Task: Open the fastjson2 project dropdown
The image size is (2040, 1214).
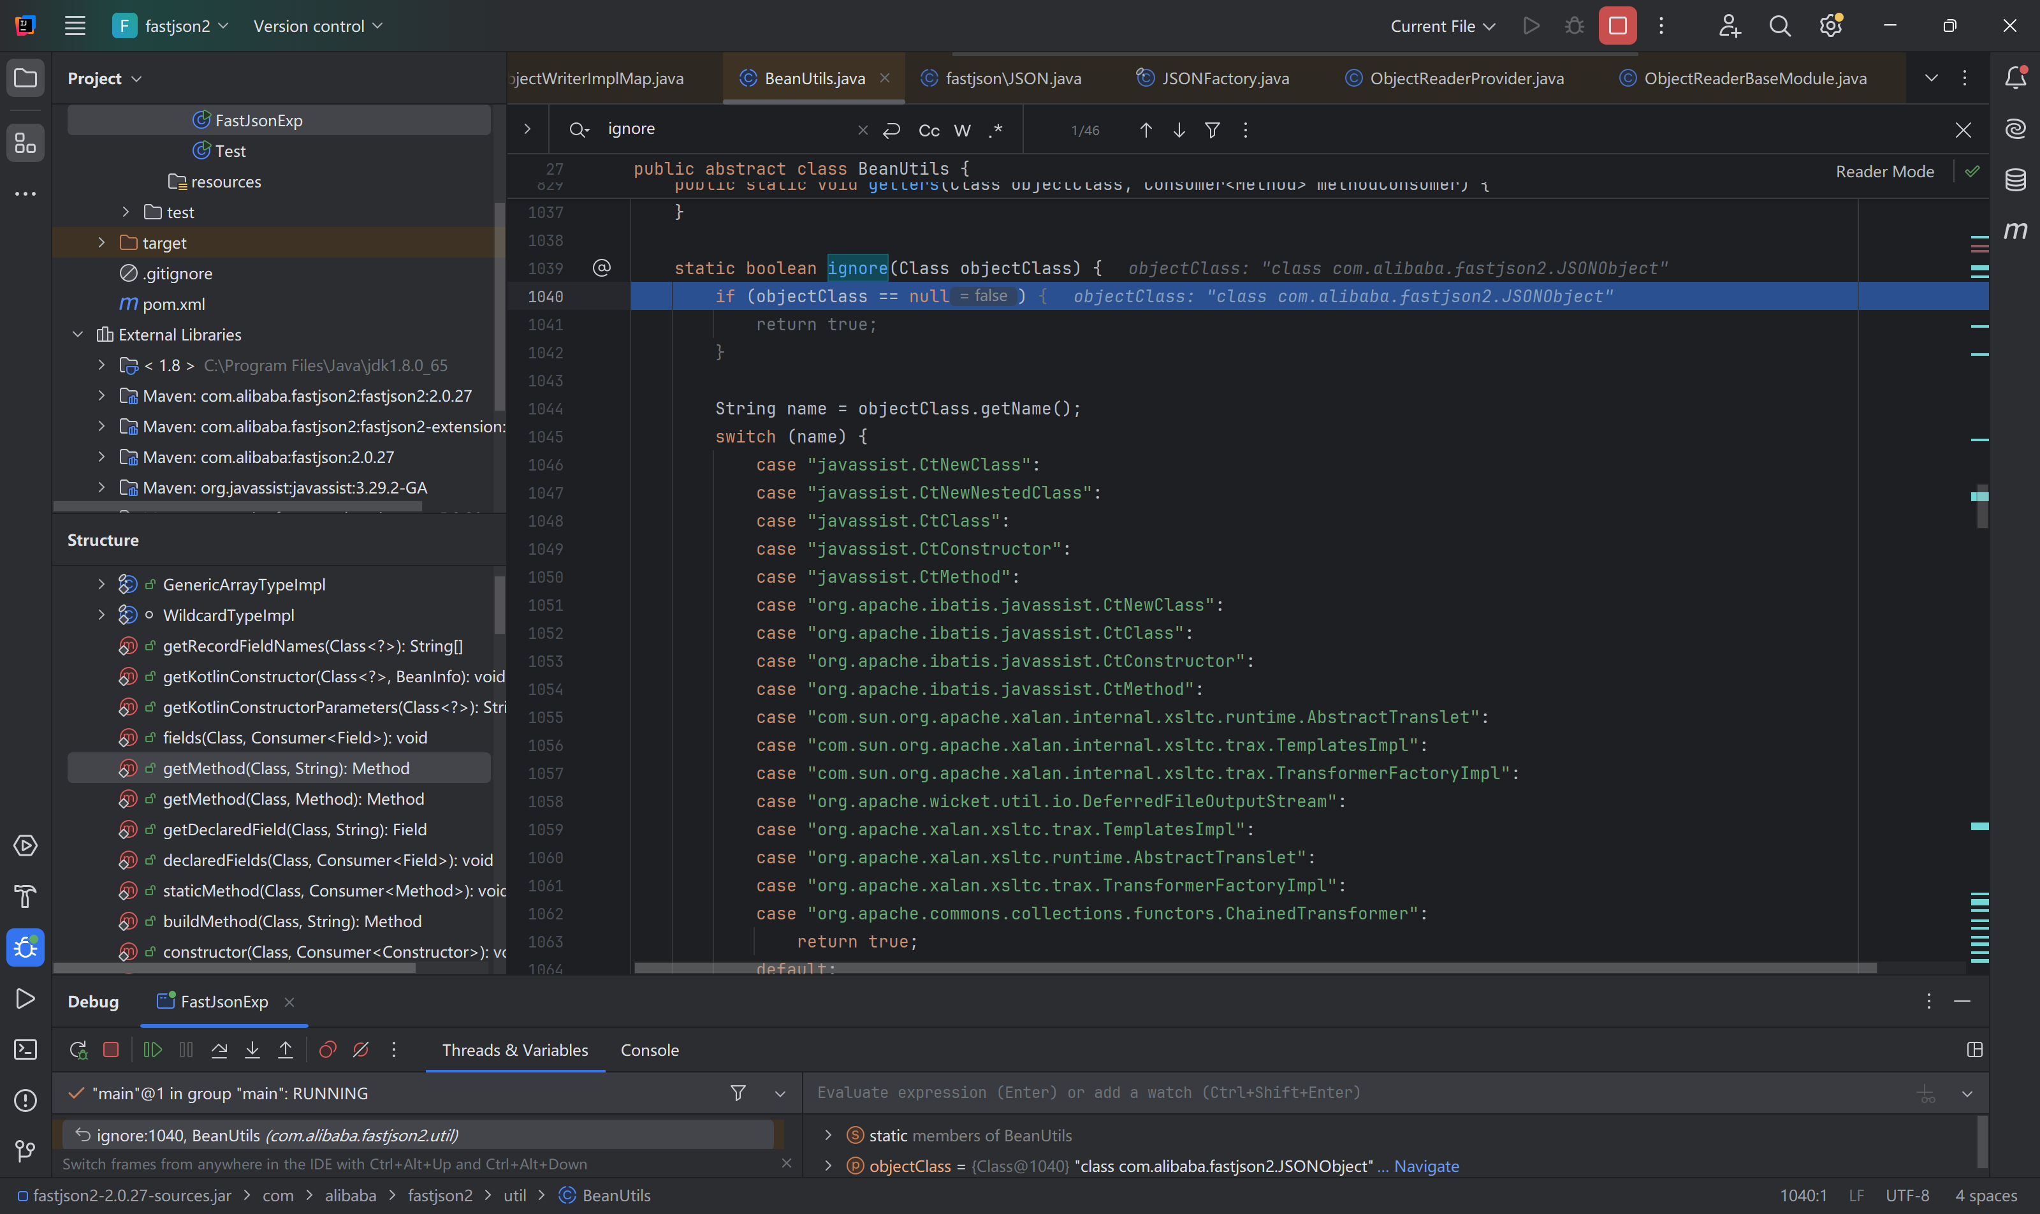Action: tap(171, 26)
